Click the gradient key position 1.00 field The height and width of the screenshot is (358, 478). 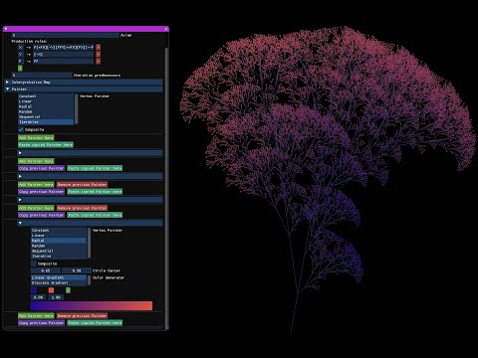point(56,297)
